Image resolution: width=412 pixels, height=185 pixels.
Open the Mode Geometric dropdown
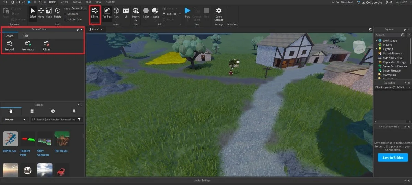pos(79,8)
